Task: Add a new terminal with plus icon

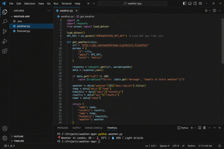Action: pos(192,128)
